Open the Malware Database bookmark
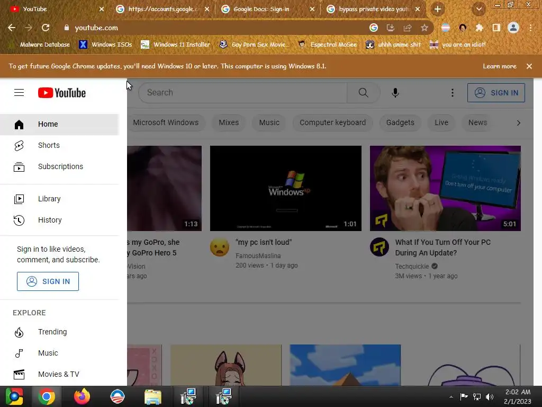The height and width of the screenshot is (407, 542). pyautogui.click(x=39, y=45)
